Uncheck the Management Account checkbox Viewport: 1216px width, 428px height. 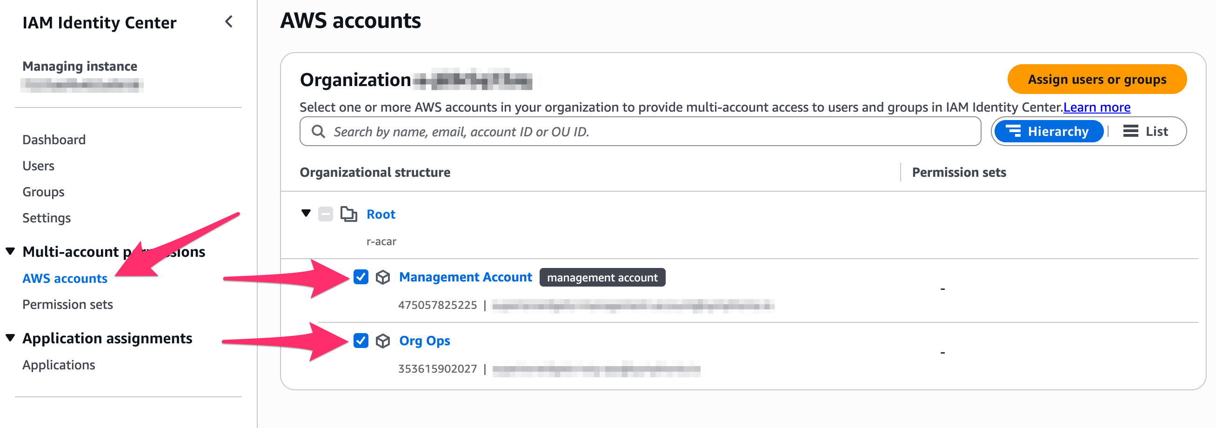coord(361,277)
